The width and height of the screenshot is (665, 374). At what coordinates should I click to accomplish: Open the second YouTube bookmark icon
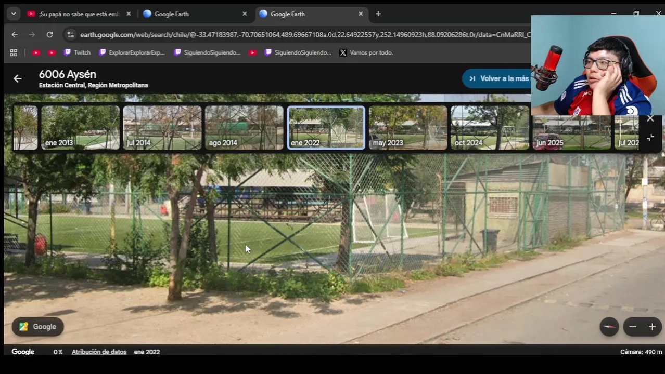[52, 52]
